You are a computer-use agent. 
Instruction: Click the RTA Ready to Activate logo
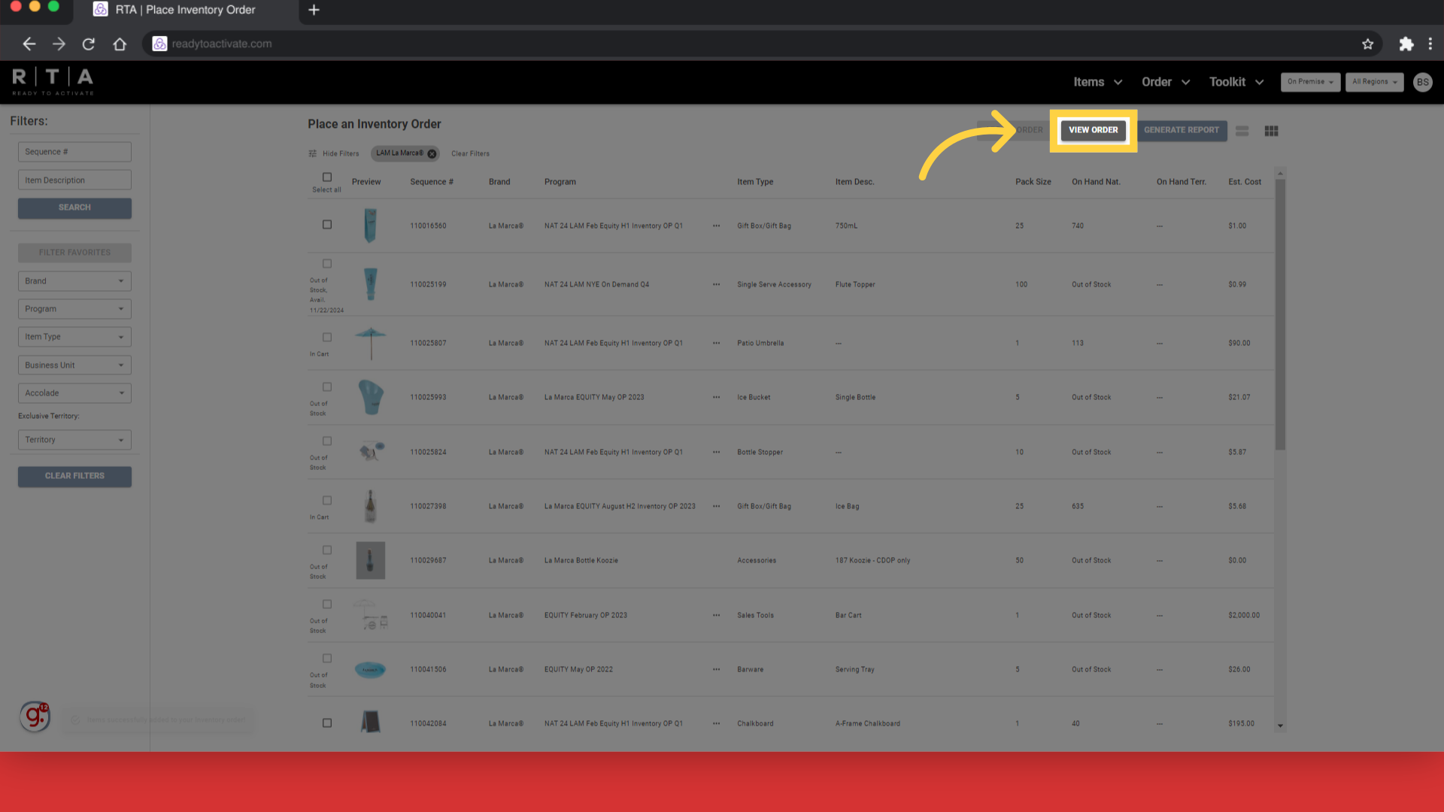[53, 81]
